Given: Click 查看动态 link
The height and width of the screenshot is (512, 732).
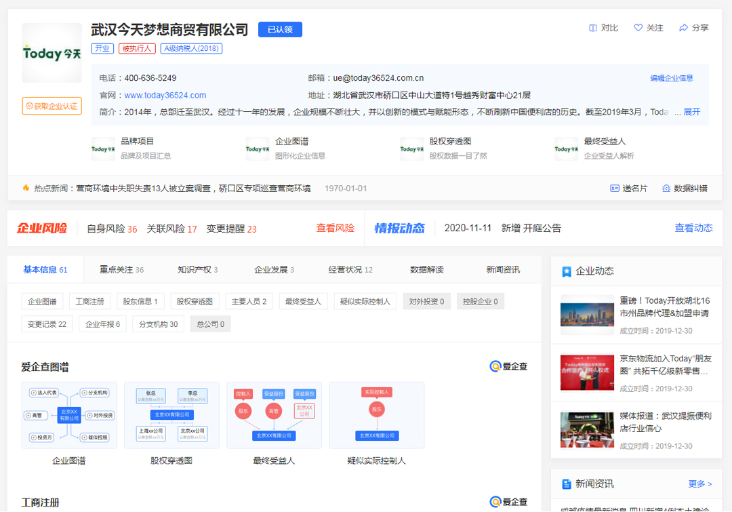Looking at the screenshot, I should click(693, 228).
